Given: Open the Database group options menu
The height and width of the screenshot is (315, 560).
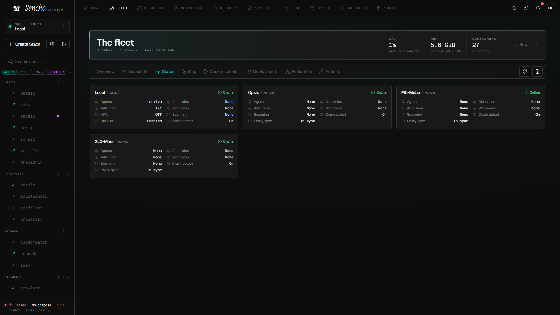Looking at the screenshot, I should tap(58, 278).
